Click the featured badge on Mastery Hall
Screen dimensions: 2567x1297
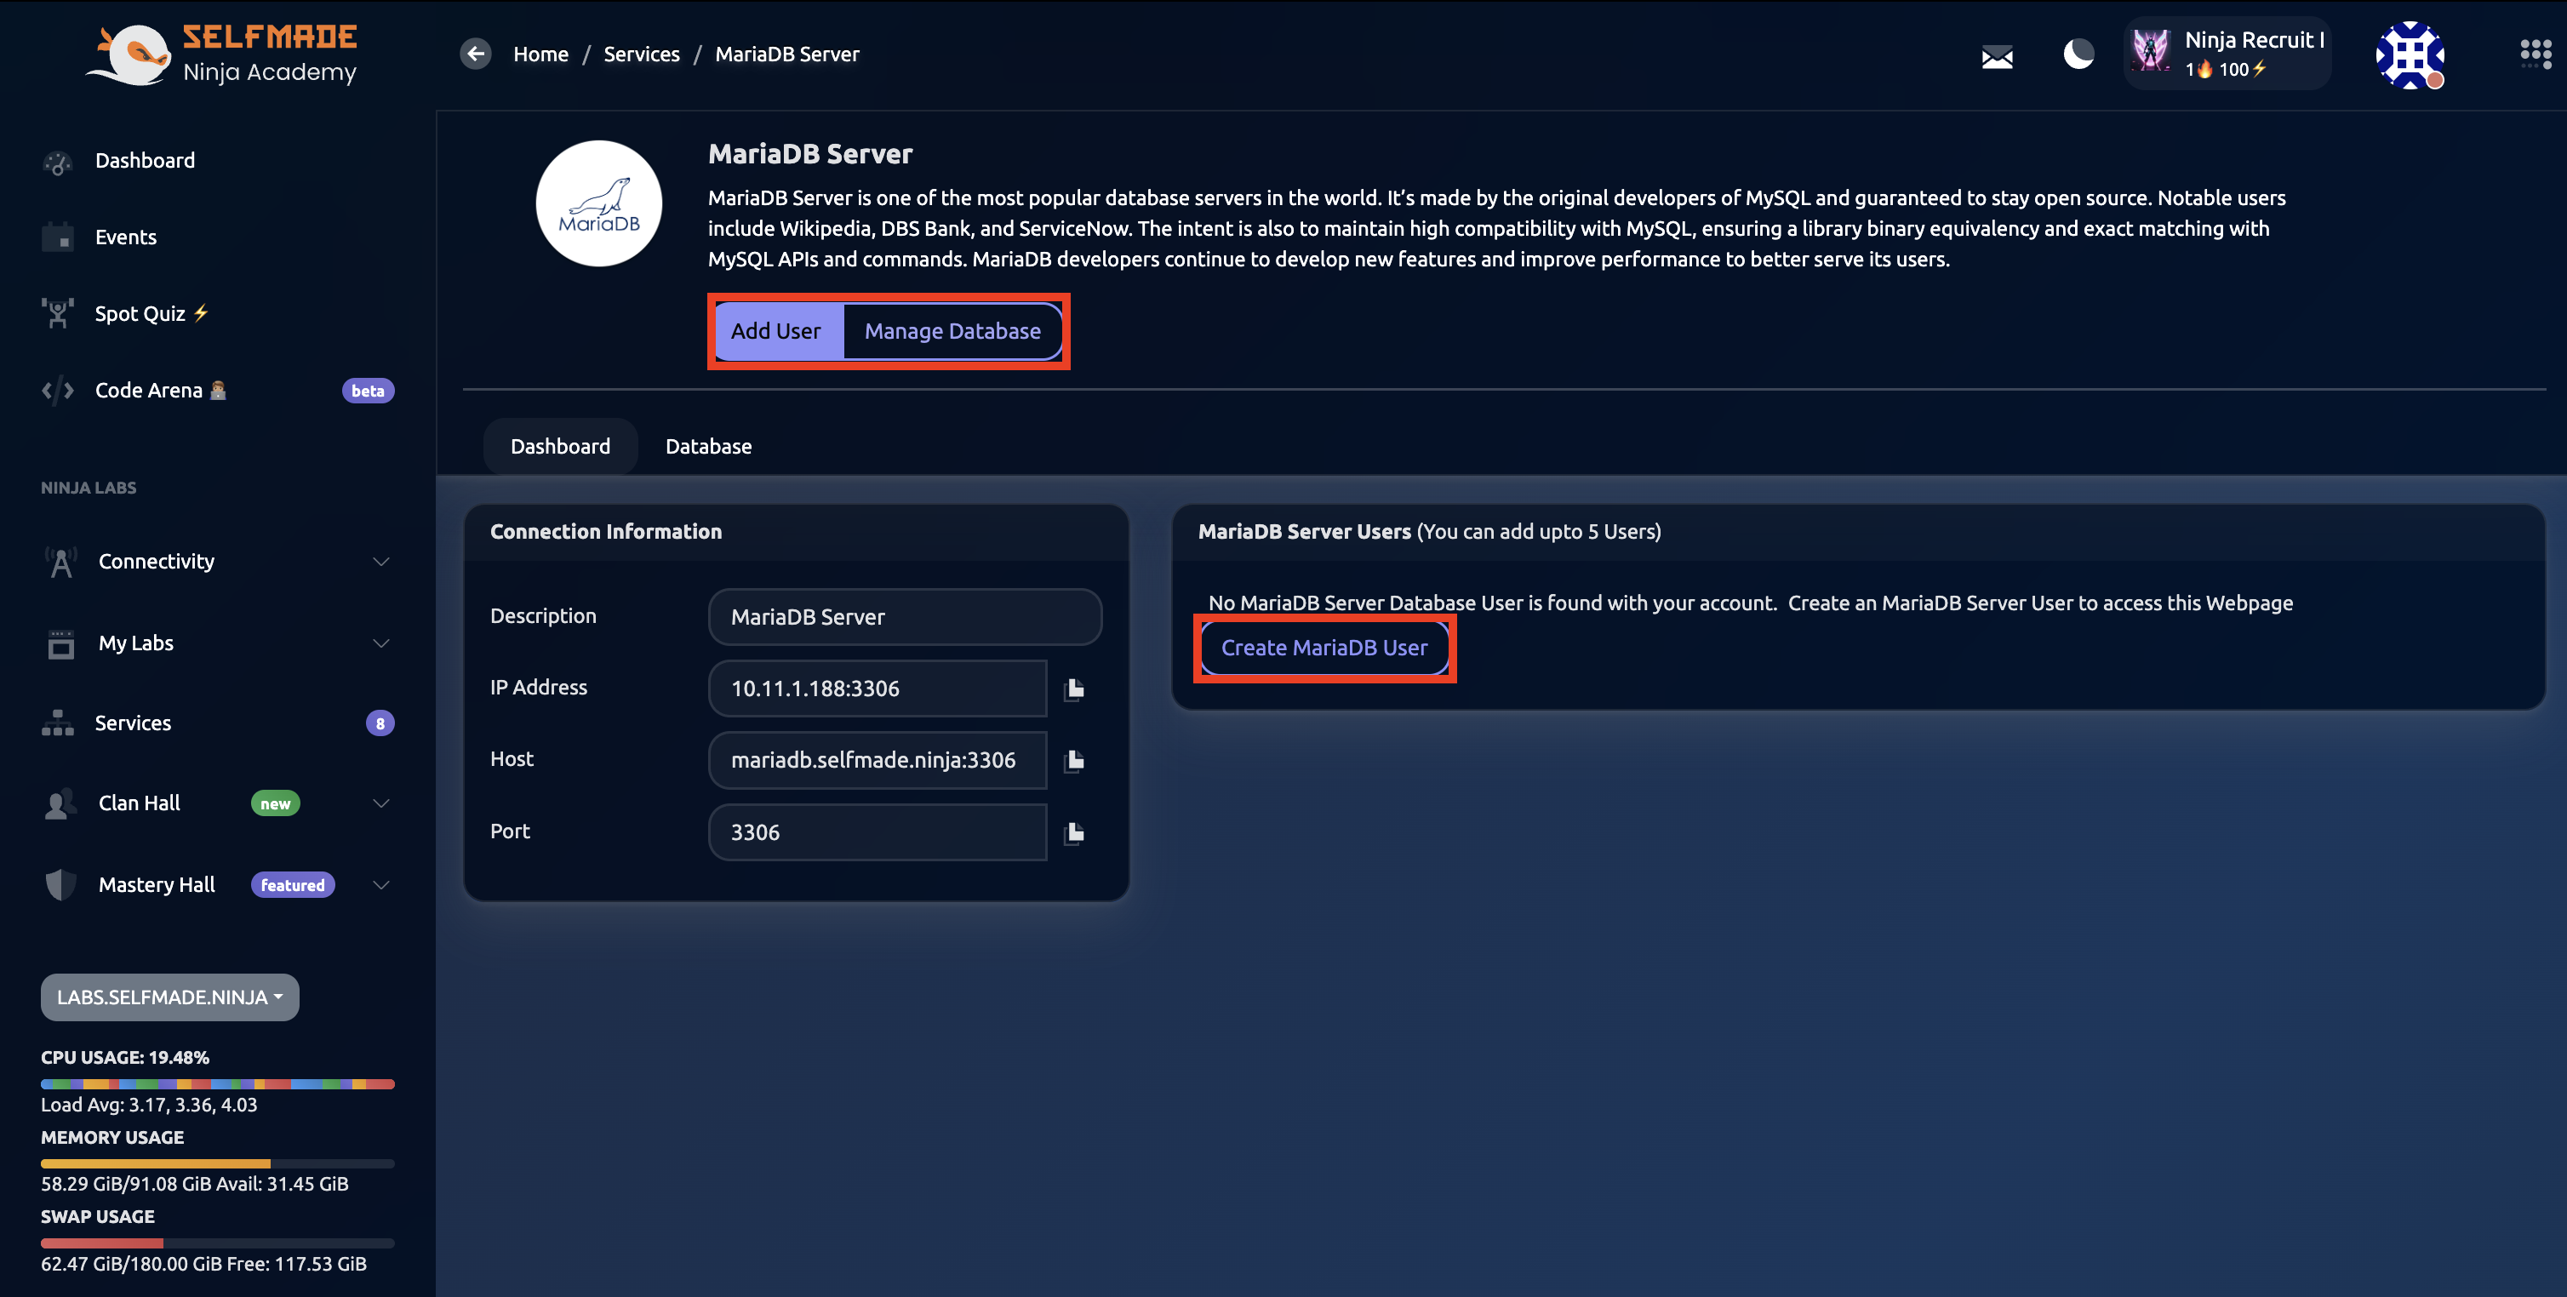(292, 884)
